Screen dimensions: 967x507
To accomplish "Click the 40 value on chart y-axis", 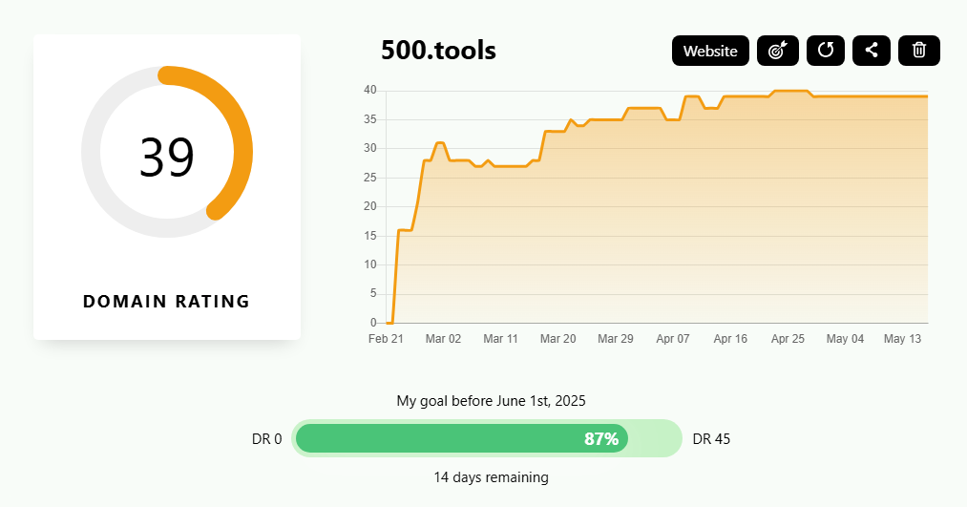I will 370,91.
